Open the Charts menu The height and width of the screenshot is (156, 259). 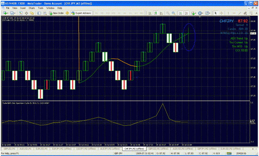point(32,8)
